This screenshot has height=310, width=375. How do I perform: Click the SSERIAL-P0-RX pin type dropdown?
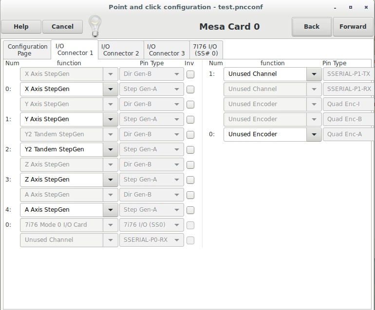(x=151, y=240)
